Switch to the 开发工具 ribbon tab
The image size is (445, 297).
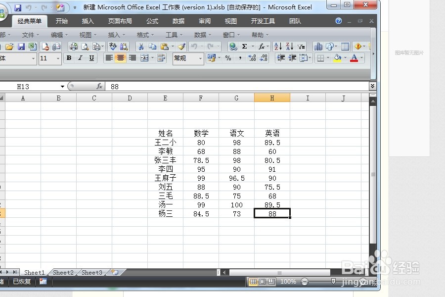click(263, 21)
